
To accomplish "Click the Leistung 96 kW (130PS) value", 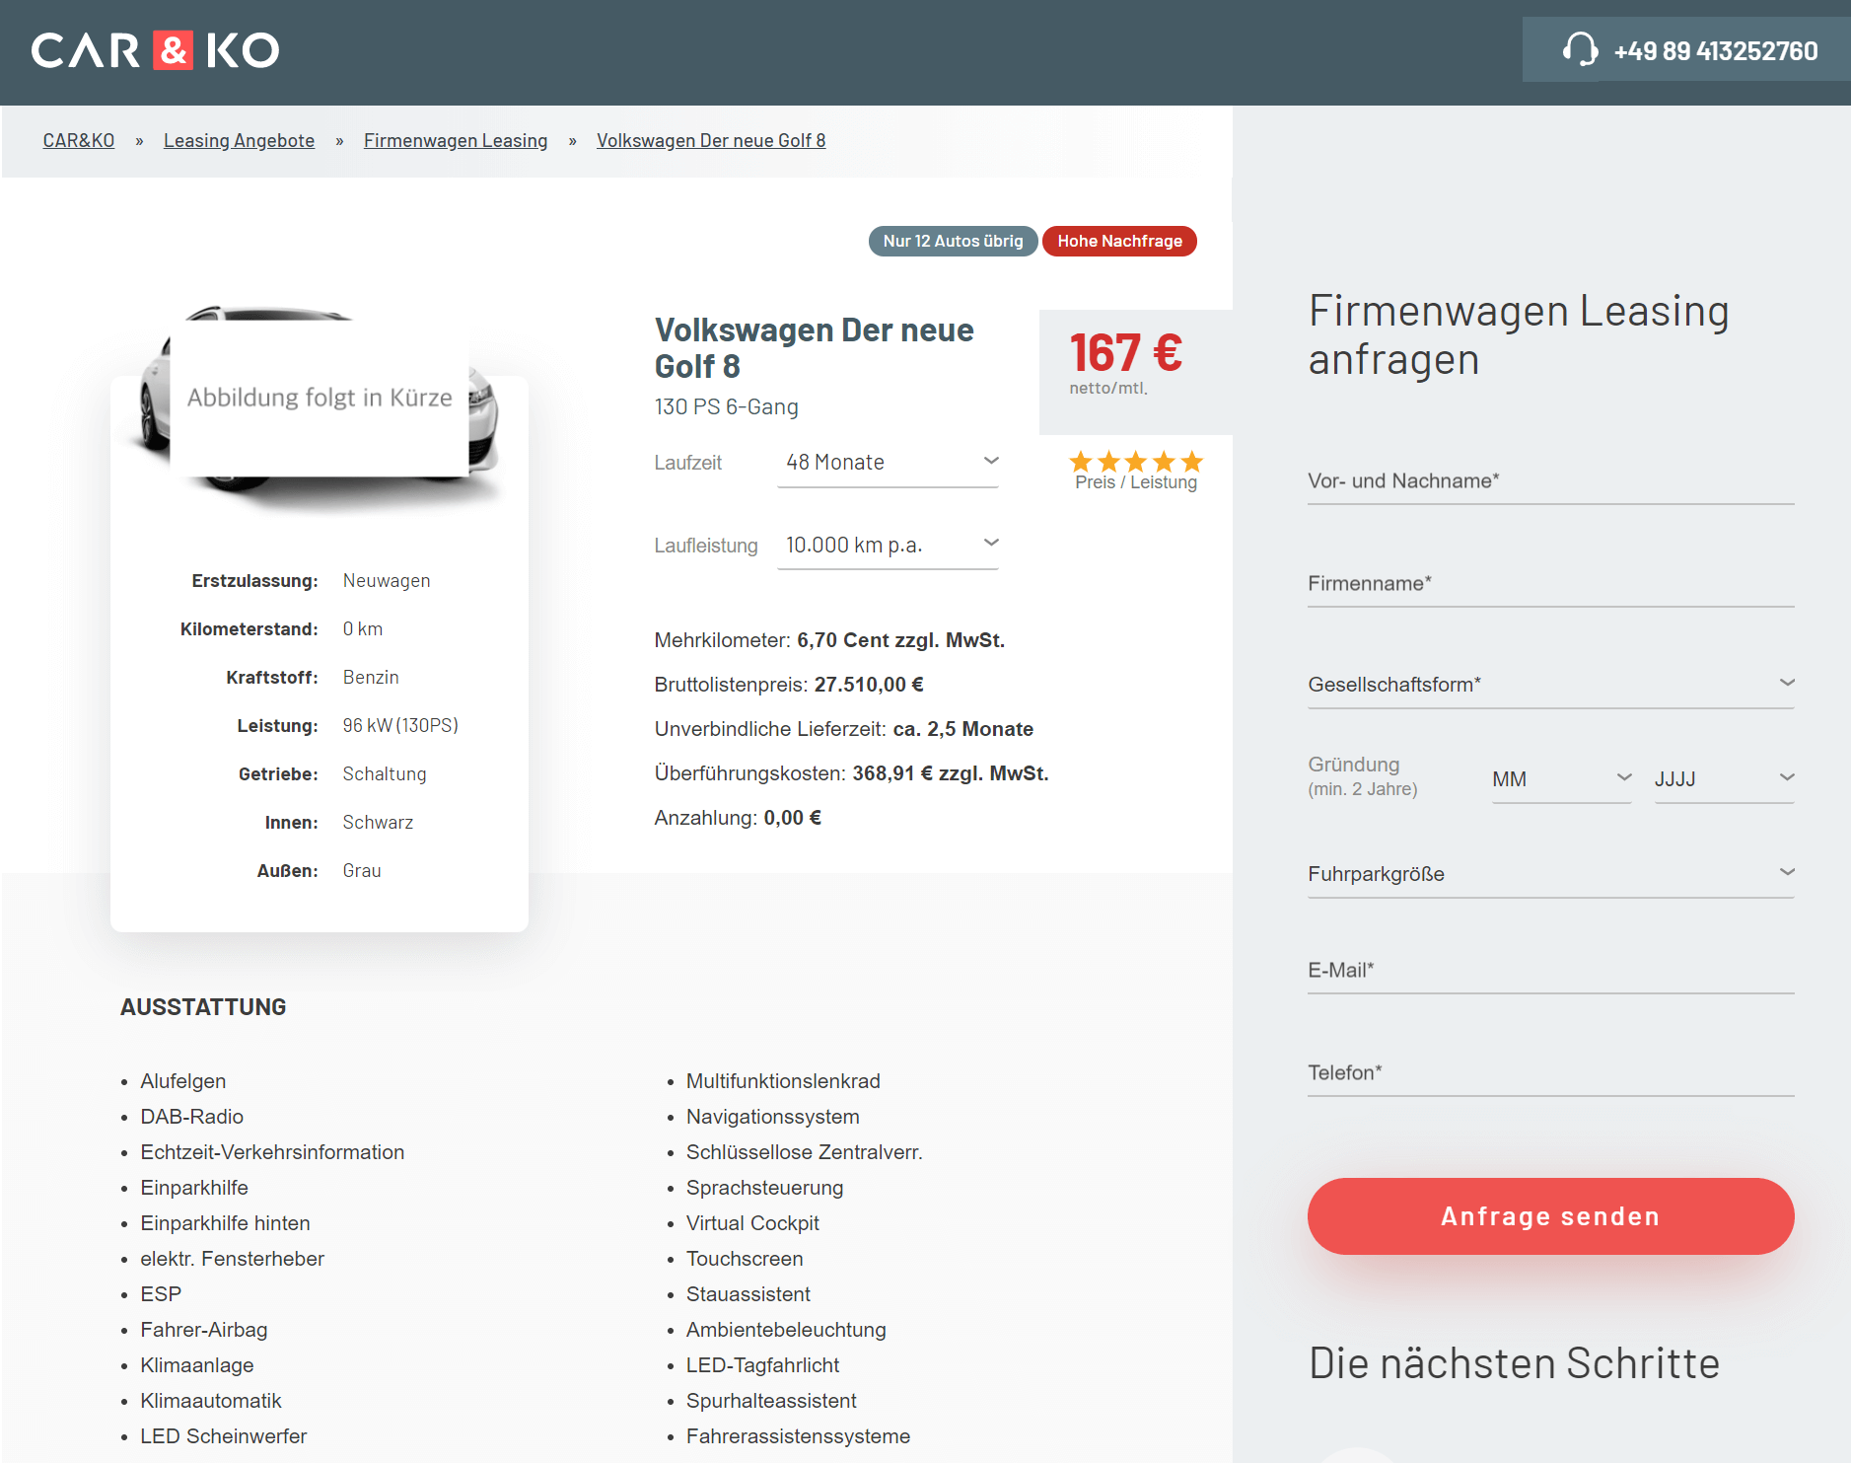I will (x=400, y=725).
